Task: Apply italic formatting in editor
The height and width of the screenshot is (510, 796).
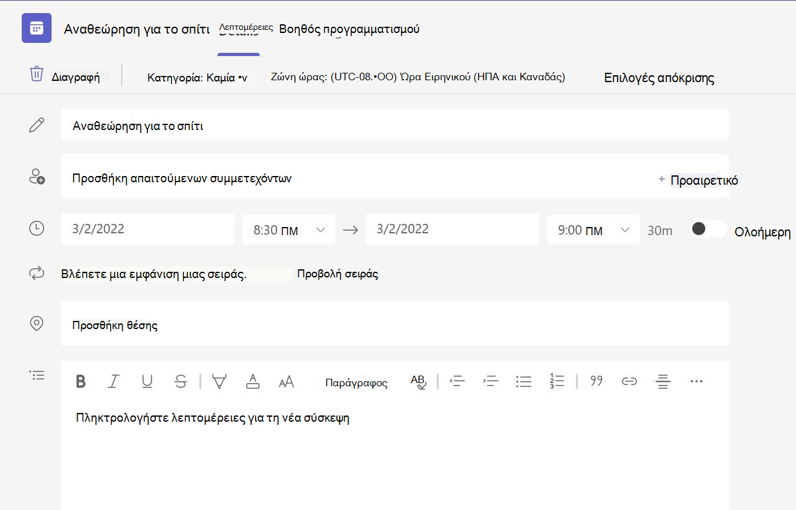Action: (113, 382)
